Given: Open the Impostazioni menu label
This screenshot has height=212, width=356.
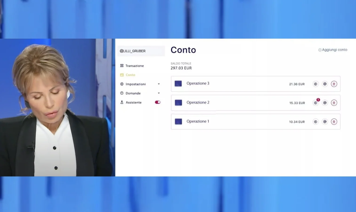Looking at the screenshot, I should [x=136, y=84].
